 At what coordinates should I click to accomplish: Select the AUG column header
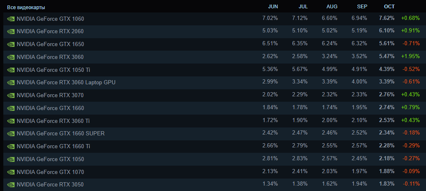(x=332, y=7)
